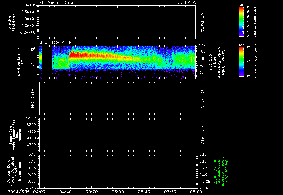The image size is (283, 195).
Task: Click the NF color scale bar
Action: click(241, 21)
